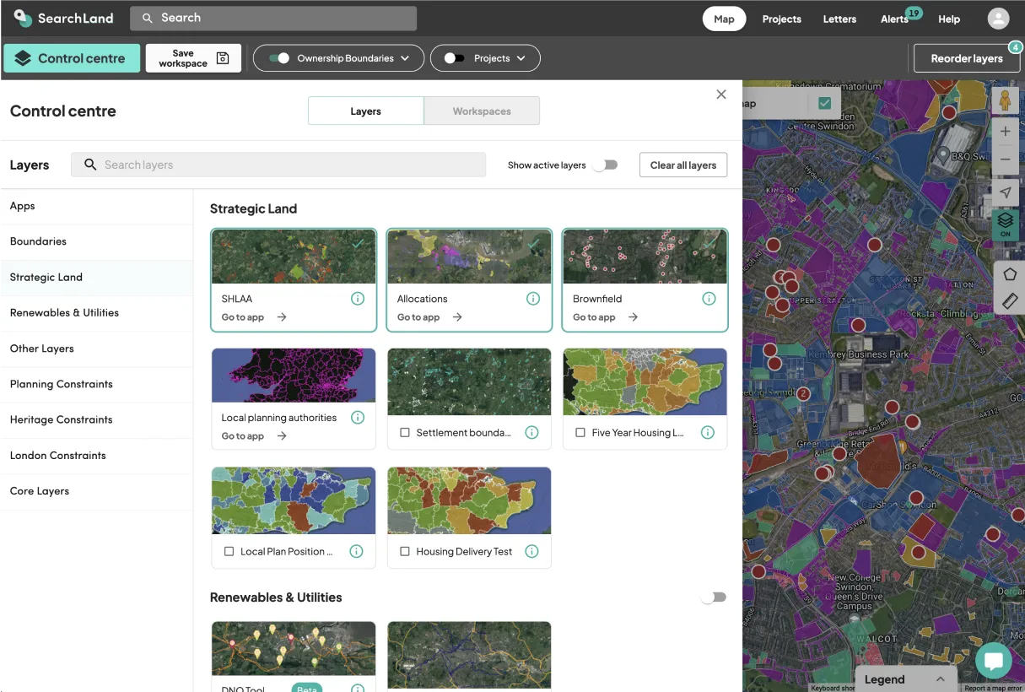Check the Settlement boundaries checkbox
This screenshot has width=1025, height=692.
tap(403, 432)
